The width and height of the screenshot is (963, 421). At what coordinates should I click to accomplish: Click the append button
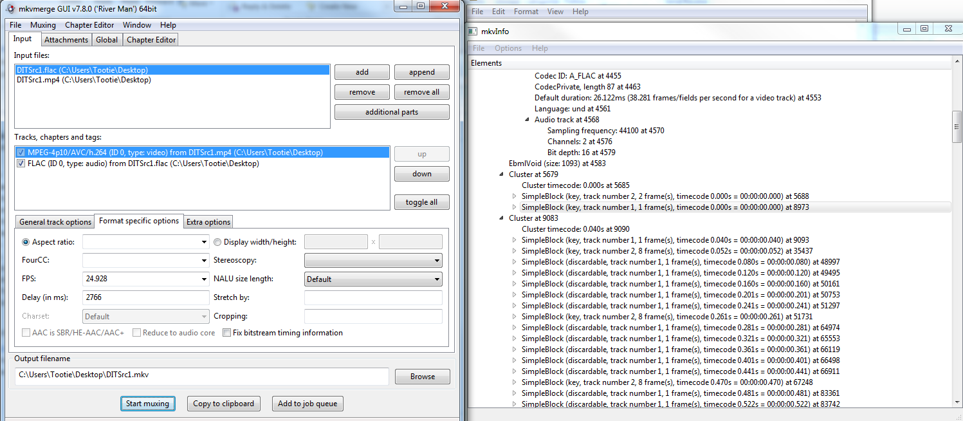[422, 72]
